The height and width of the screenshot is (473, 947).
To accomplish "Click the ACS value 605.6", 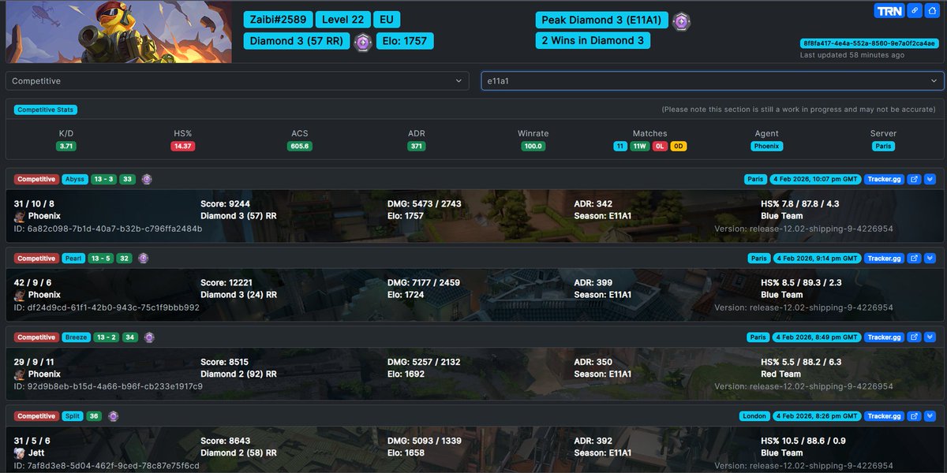I will [x=300, y=146].
